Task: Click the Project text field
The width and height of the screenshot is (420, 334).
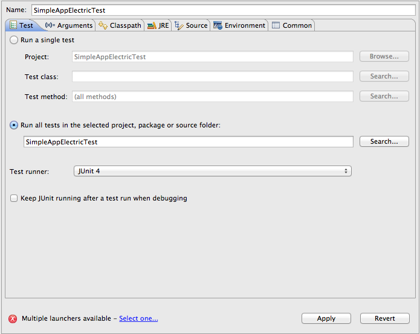Action: tap(212, 56)
